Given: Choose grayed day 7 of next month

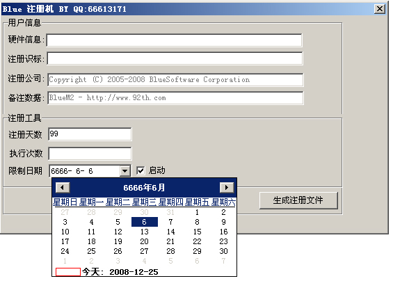Looking at the screenshot, I should click(x=223, y=261).
